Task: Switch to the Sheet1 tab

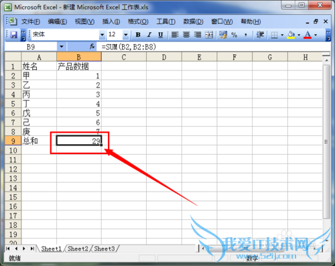Action: tap(51, 249)
